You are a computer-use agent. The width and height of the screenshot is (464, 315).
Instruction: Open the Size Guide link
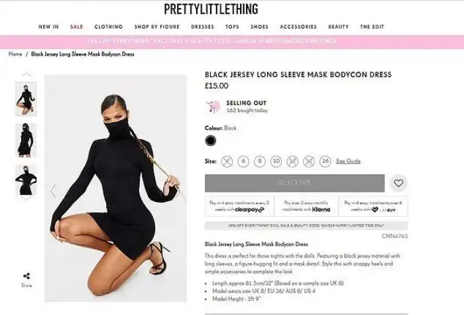pos(348,161)
